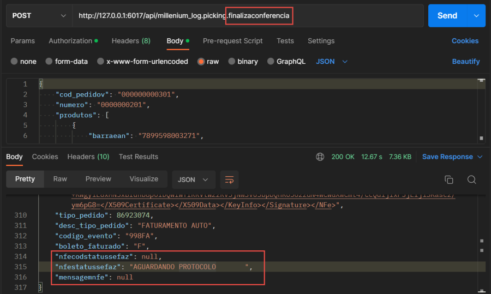Open the JSON body type dropdown
This screenshot has height=294, width=491.
[332, 62]
